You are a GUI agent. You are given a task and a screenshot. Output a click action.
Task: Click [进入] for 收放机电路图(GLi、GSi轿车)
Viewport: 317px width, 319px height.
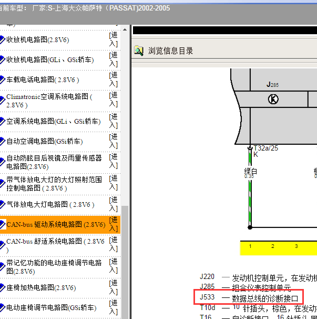(114, 59)
